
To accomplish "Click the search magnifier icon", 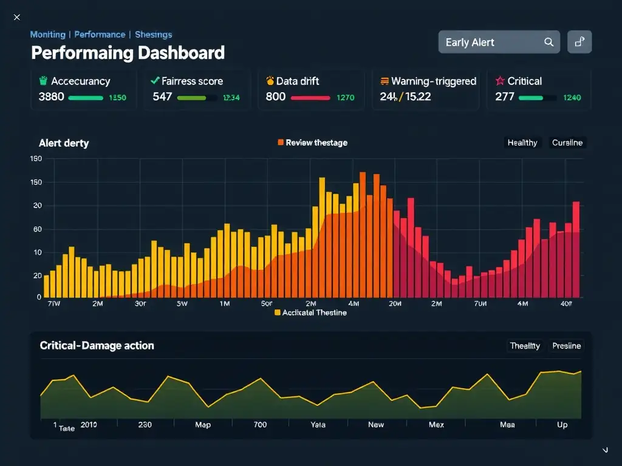I will point(549,42).
